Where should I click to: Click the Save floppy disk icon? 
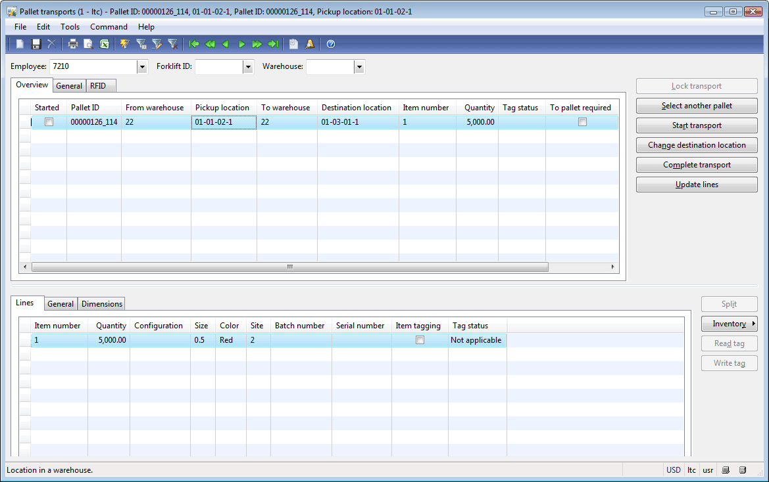36,44
